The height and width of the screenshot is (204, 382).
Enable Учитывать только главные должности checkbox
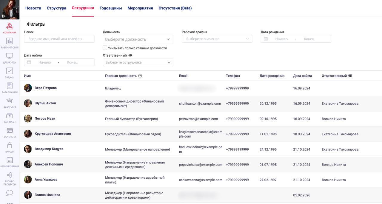[x=105, y=48]
